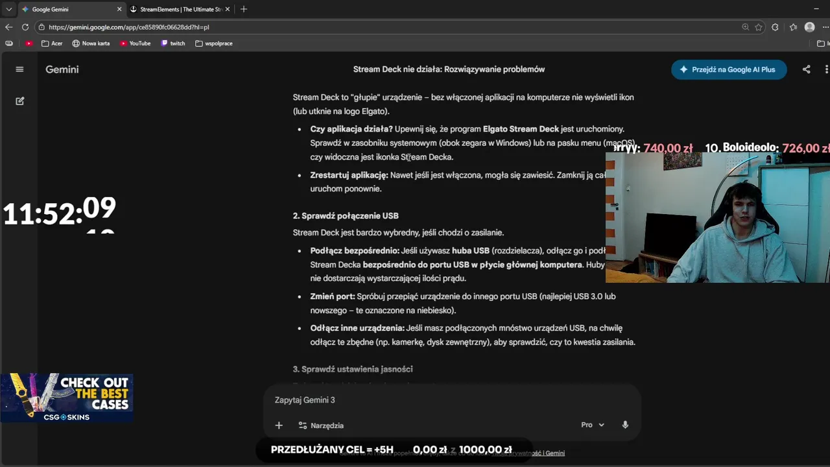Open the twitch bookmark
Screen dimensions: 830x467
click(173, 43)
